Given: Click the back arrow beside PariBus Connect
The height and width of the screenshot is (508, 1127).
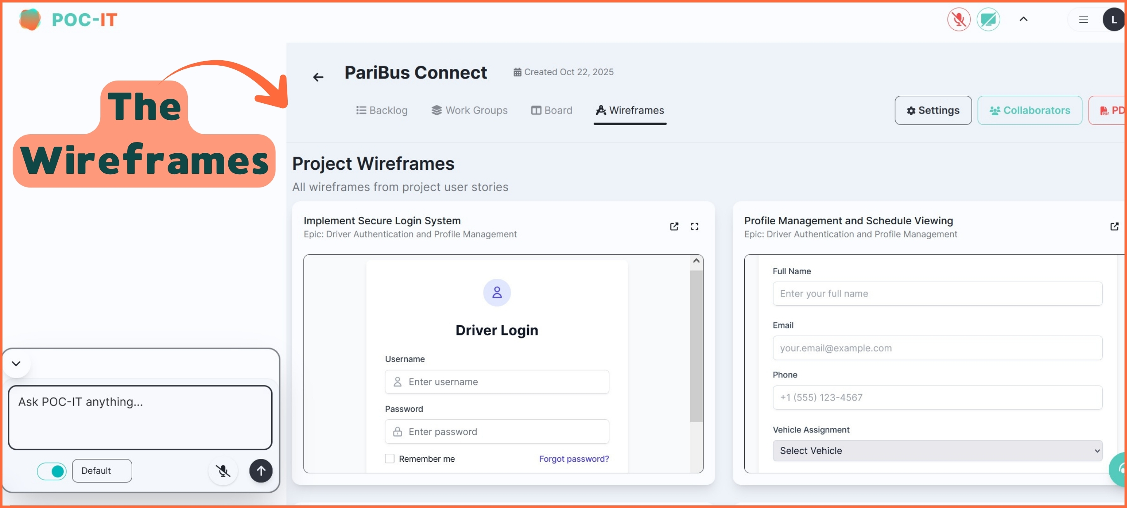Looking at the screenshot, I should (318, 76).
